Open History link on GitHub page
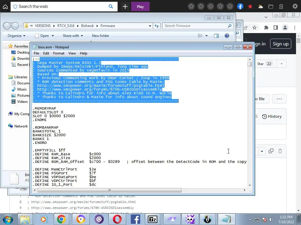The width and height of the screenshot is (301, 225). tap(272, 117)
